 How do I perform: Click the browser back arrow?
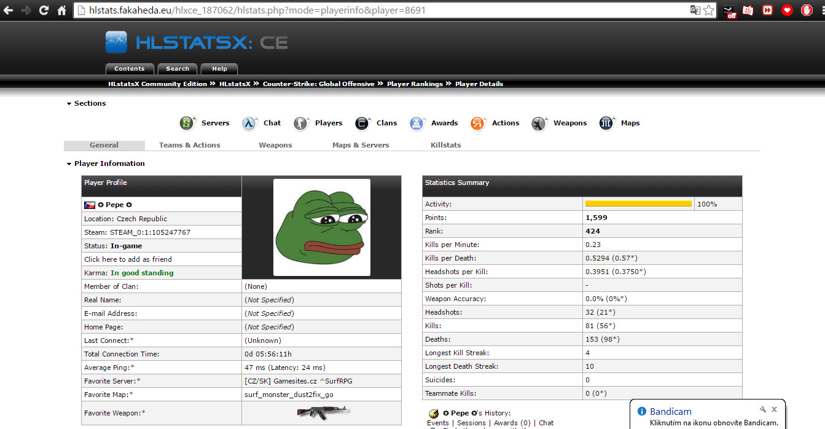point(9,10)
